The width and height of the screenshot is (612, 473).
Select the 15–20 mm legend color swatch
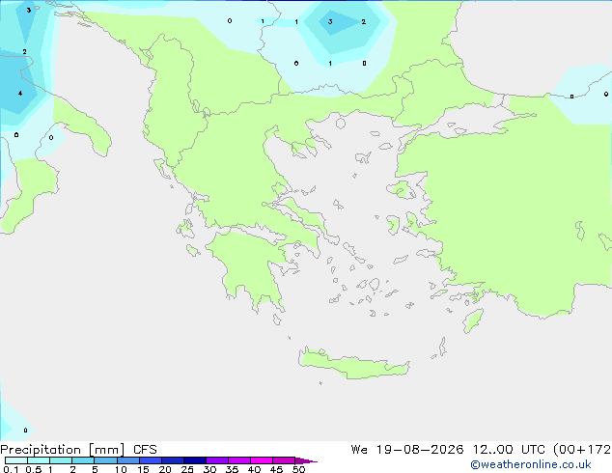click(151, 460)
